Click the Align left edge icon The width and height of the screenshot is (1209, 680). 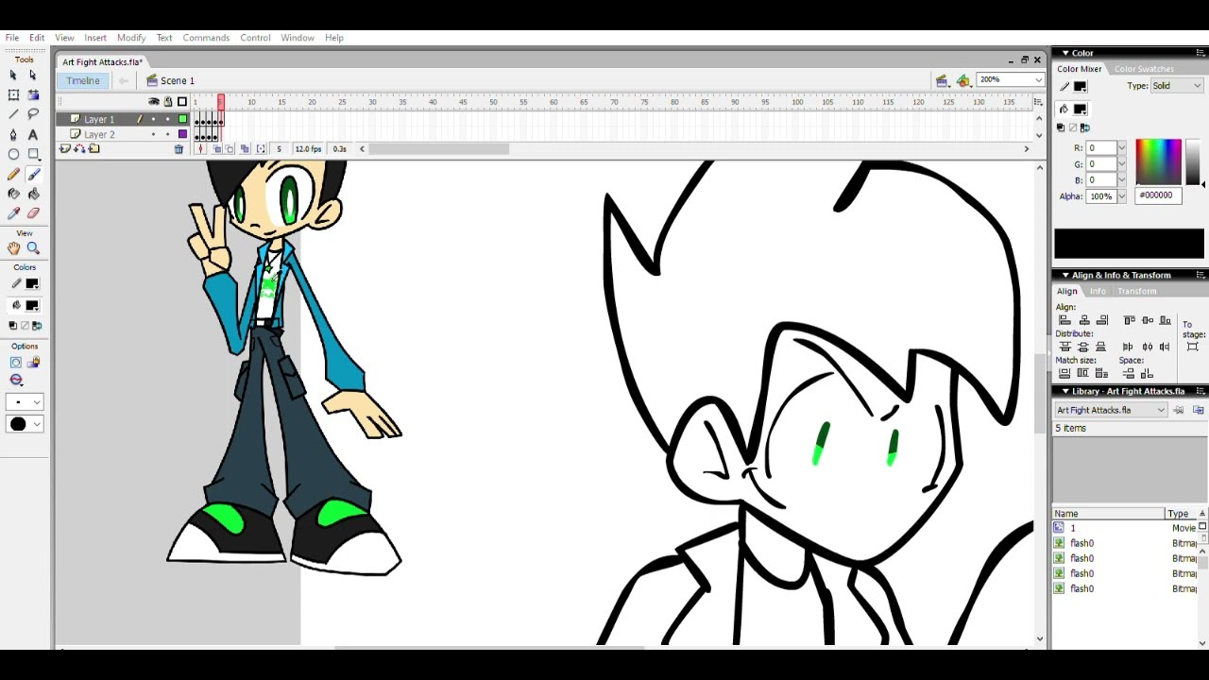(x=1065, y=321)
